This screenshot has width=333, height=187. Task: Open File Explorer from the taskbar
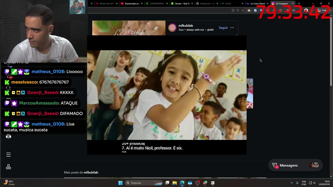[175, 183]
